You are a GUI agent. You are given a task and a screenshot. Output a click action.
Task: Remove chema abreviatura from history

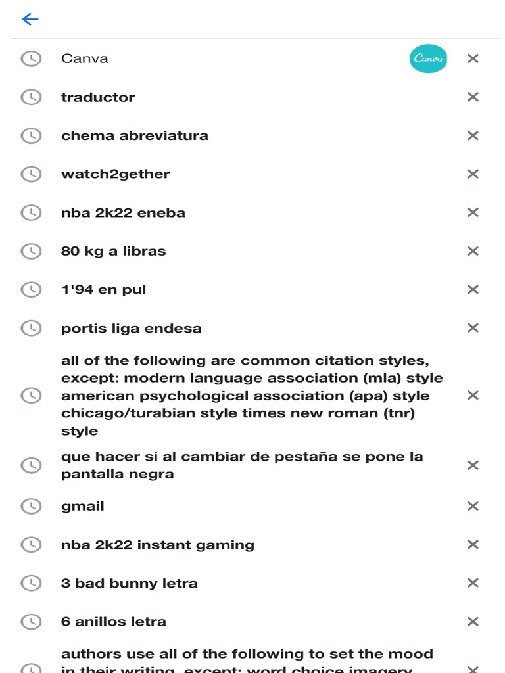472,136
